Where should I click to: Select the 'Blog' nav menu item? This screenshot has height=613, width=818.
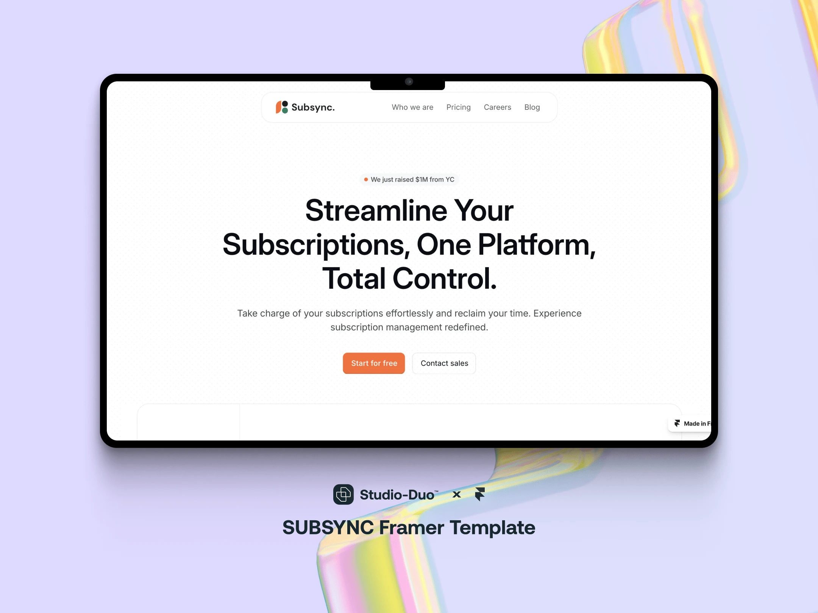click(x=532, y=107)
